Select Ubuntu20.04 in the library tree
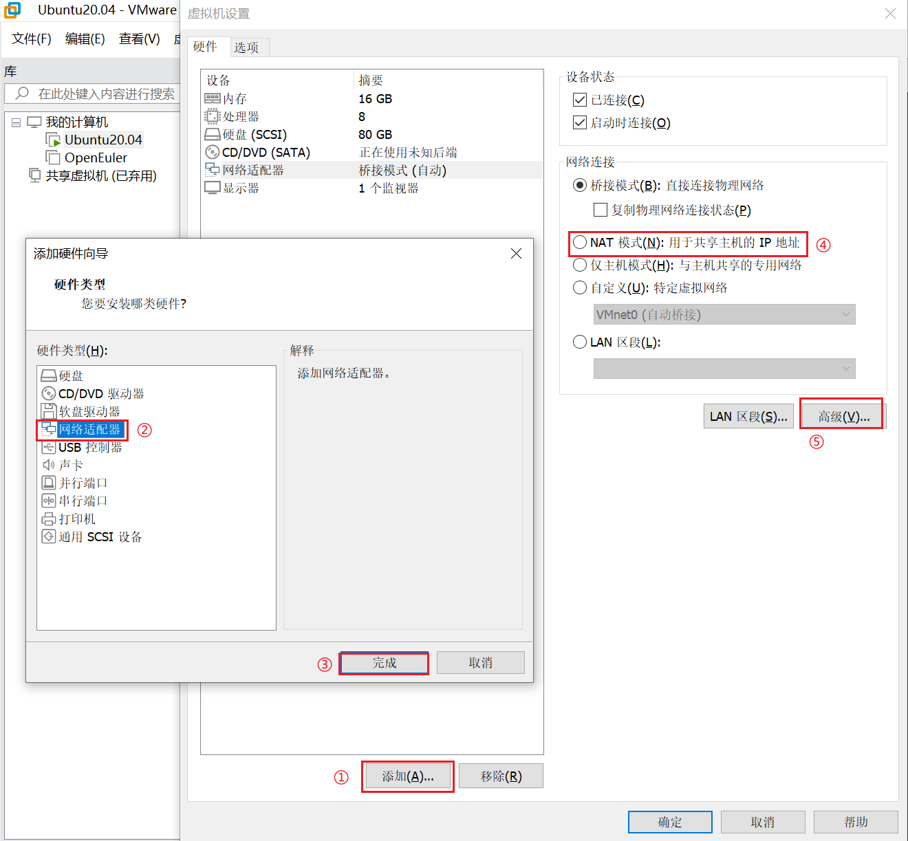Screen dimensions: 908x841 pos(103,140)
